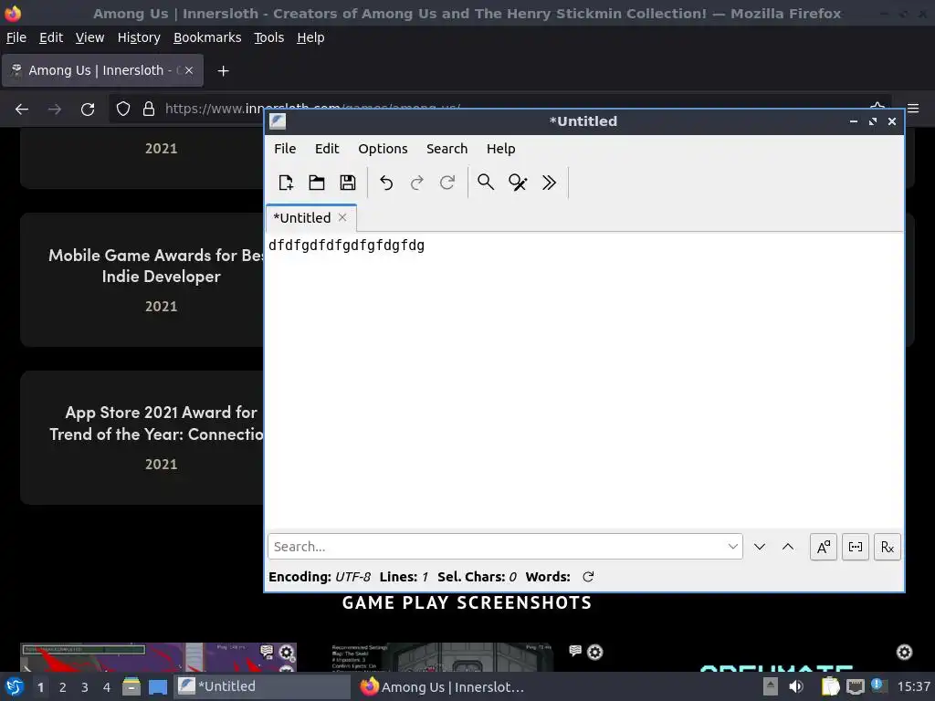
Task: Open Firefox Edit menu
Action: (x=51, y=37)
